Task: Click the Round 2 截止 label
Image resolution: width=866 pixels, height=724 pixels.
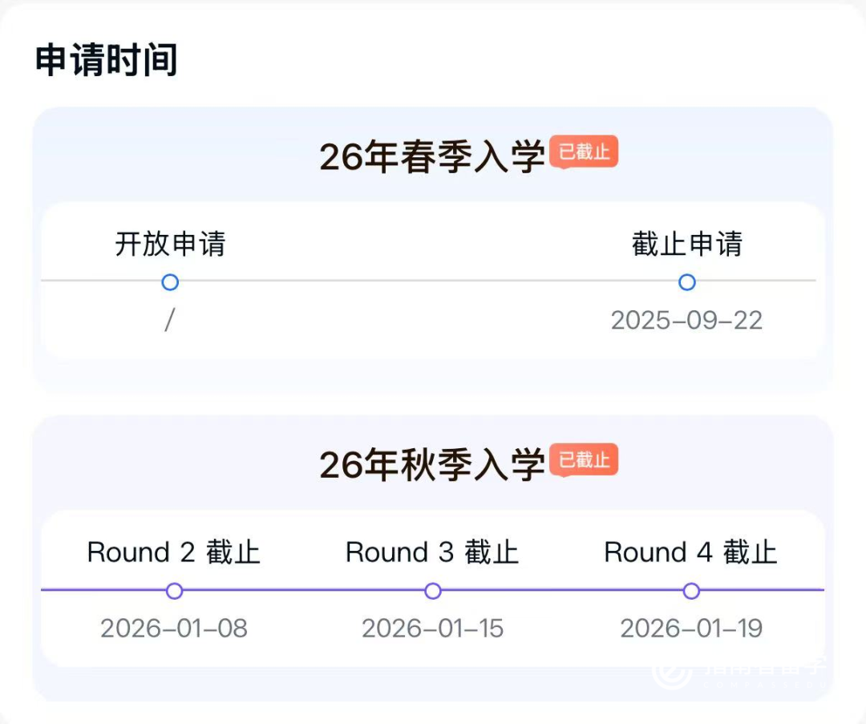Action: pyautogui.click(x=174, y=552)
